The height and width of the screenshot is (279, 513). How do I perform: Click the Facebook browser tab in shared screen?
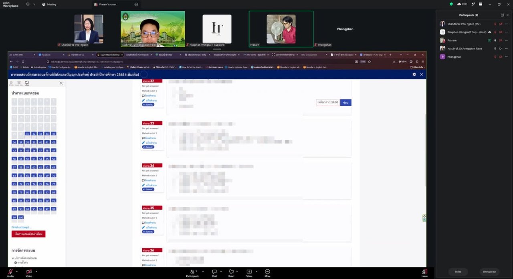click(x=51, y=55)
